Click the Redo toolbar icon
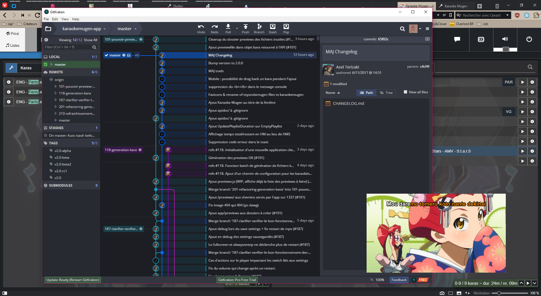This screenshot has height=296, width=541. (x=214, y=29)
